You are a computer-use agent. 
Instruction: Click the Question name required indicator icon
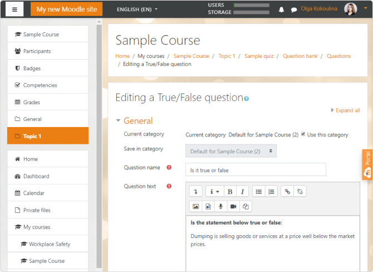tap(169, 167)
